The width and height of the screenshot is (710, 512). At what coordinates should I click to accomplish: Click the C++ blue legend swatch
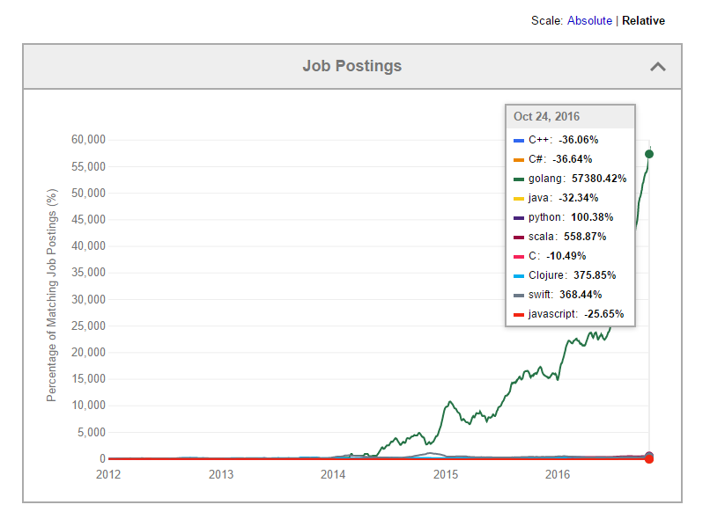click(519, 141)
